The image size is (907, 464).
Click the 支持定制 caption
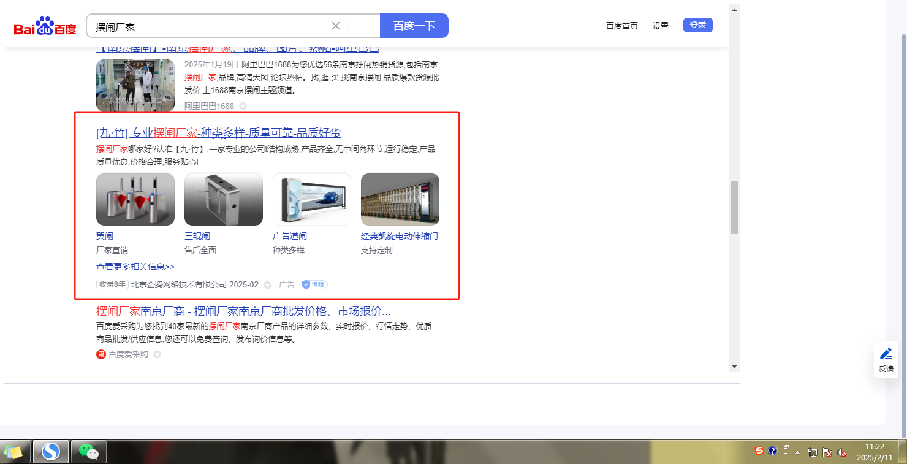377,250
